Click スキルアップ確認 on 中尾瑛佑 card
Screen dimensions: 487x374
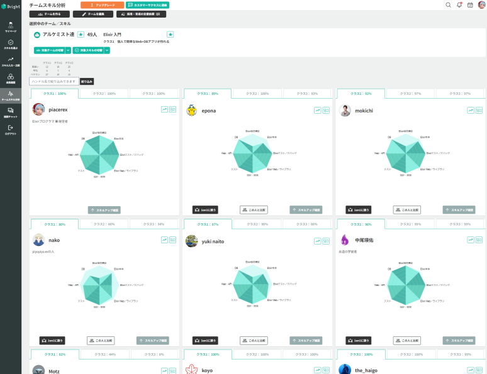[x=459, y=341]
